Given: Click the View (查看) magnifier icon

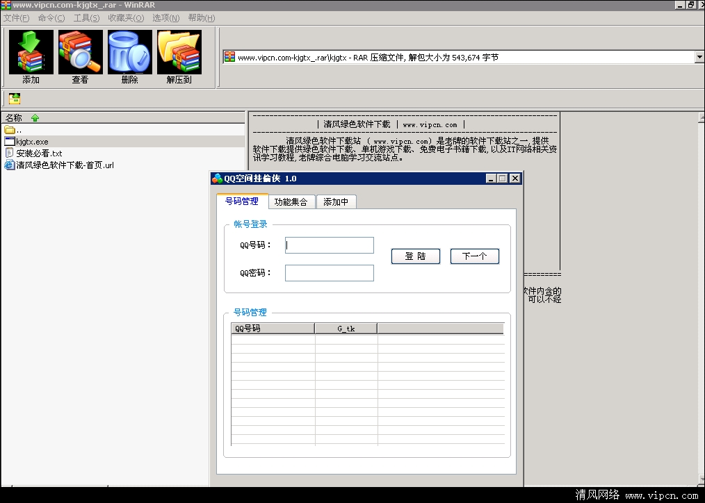Looking at the screenshot, I should click(81, 52).
